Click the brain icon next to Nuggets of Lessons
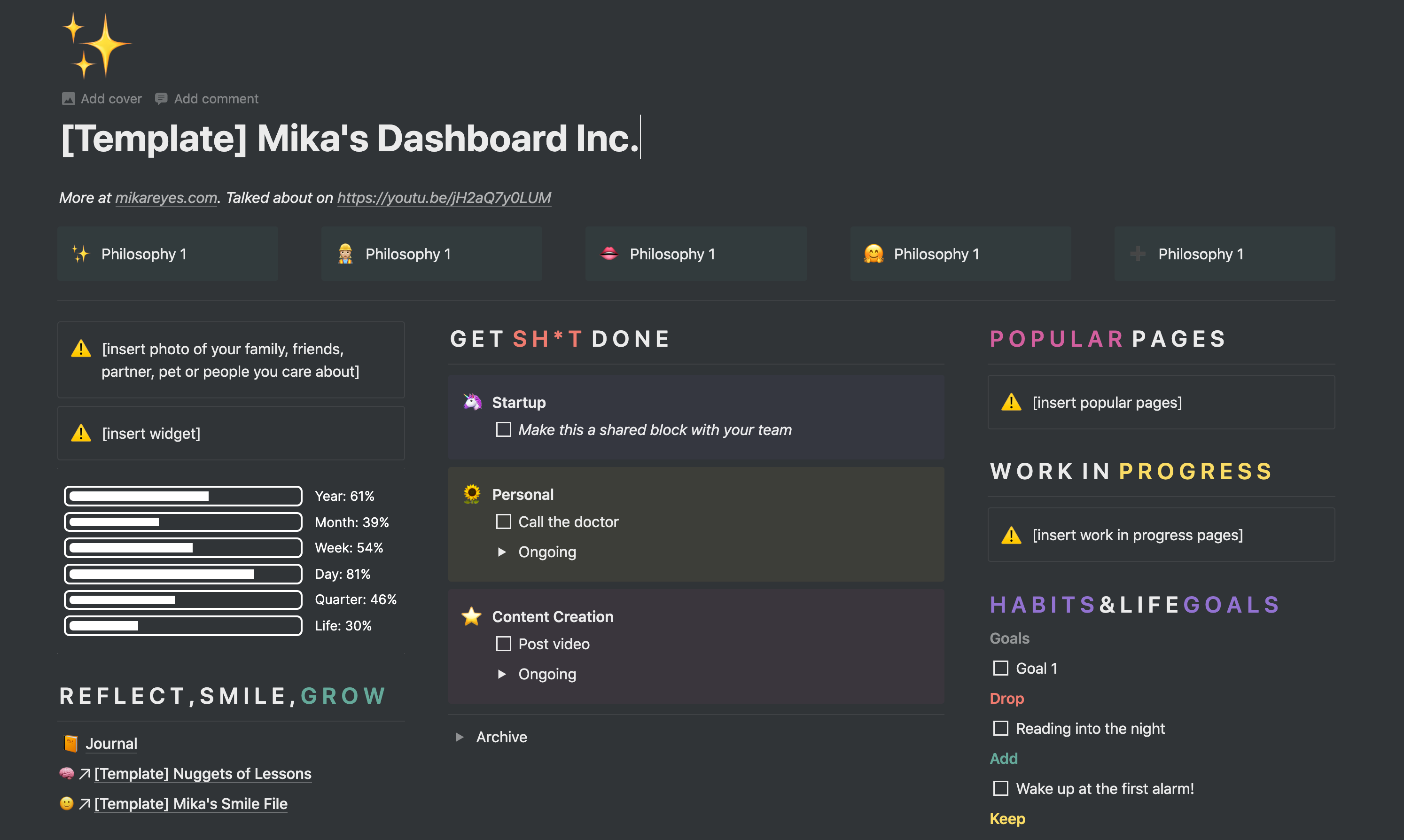Screen dimensions: 1404x840 (67, 773)
